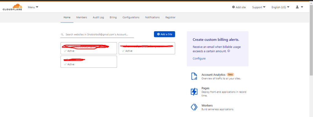Open the Notifications tab
The height and width of the screenshot is (117, 313).
click(x=152, y=17)
